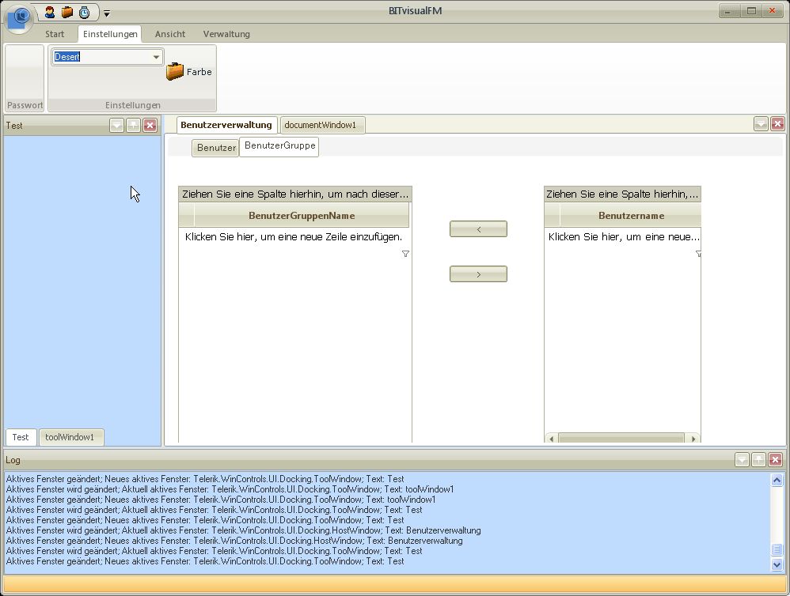790x596 pixels.
Task: Click new-row field in BenutzerGruppenName grid
Action: tap(294, 236)
